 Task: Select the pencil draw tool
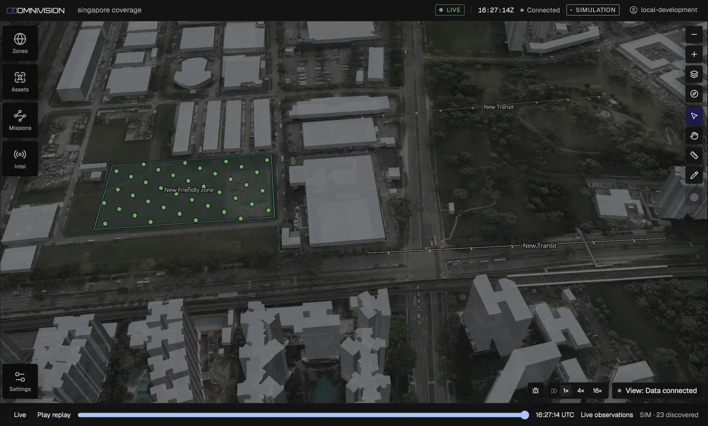coord(694,175)
